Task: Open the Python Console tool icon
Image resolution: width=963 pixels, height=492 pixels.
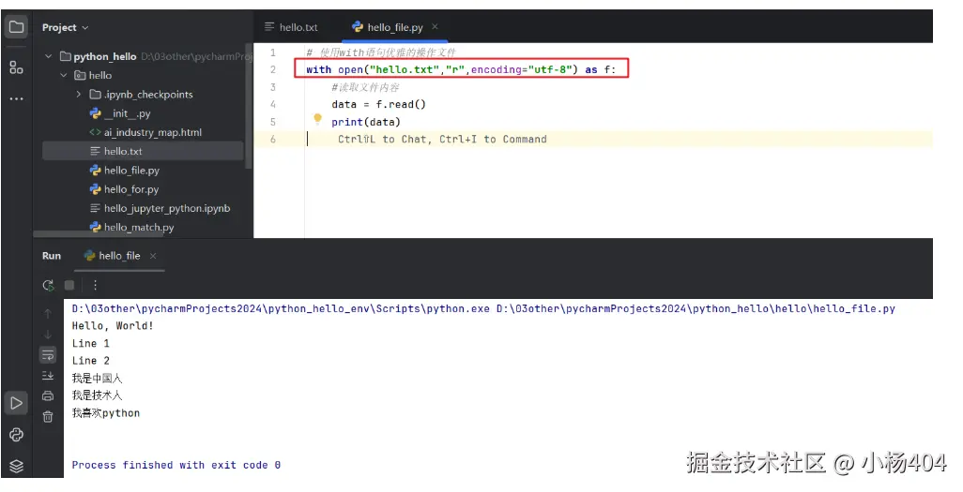Action: point(17,435)
